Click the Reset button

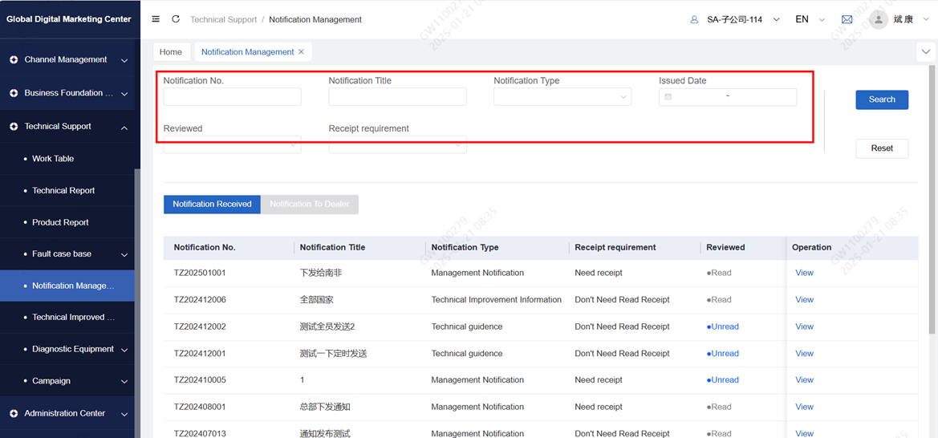point(881,148)
